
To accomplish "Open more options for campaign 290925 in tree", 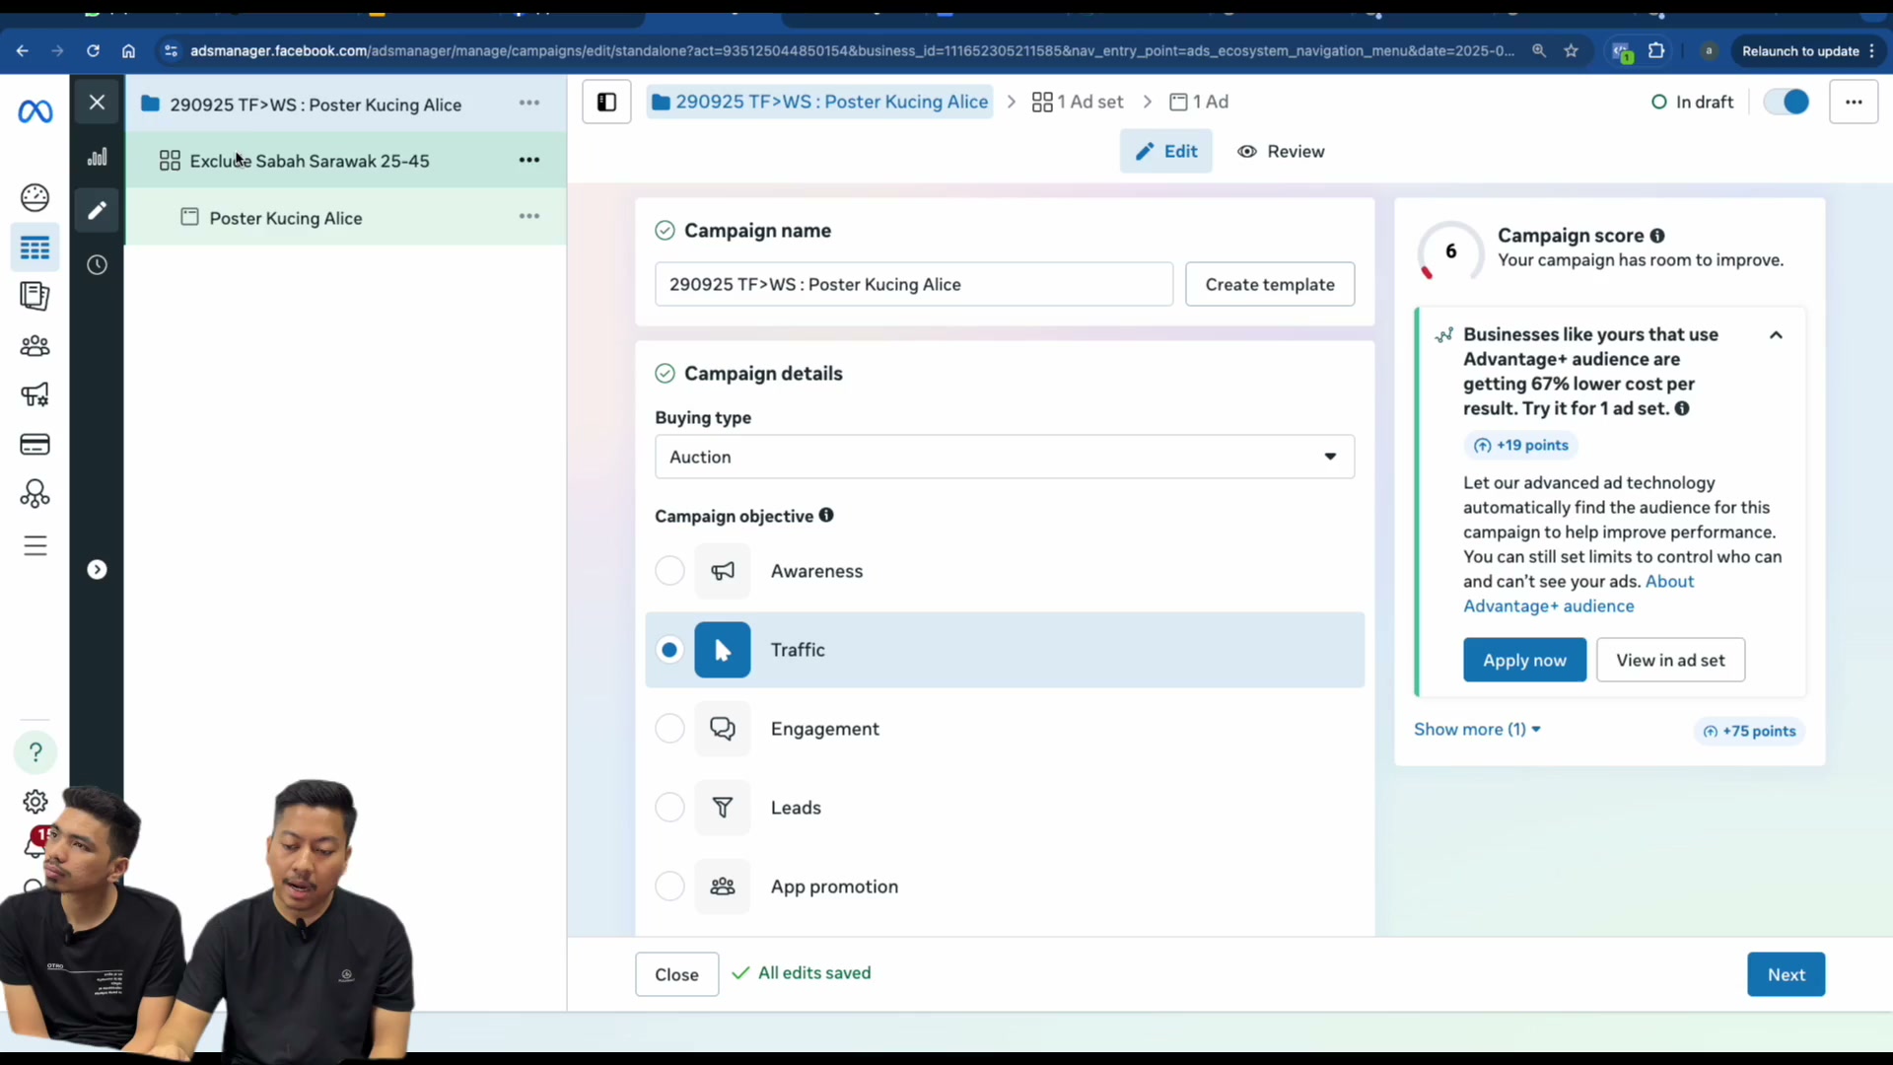I will pyautogui.click(x=529, y=103).
